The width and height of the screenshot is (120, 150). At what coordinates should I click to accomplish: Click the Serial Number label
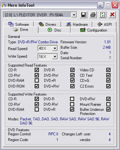[71, 58]
